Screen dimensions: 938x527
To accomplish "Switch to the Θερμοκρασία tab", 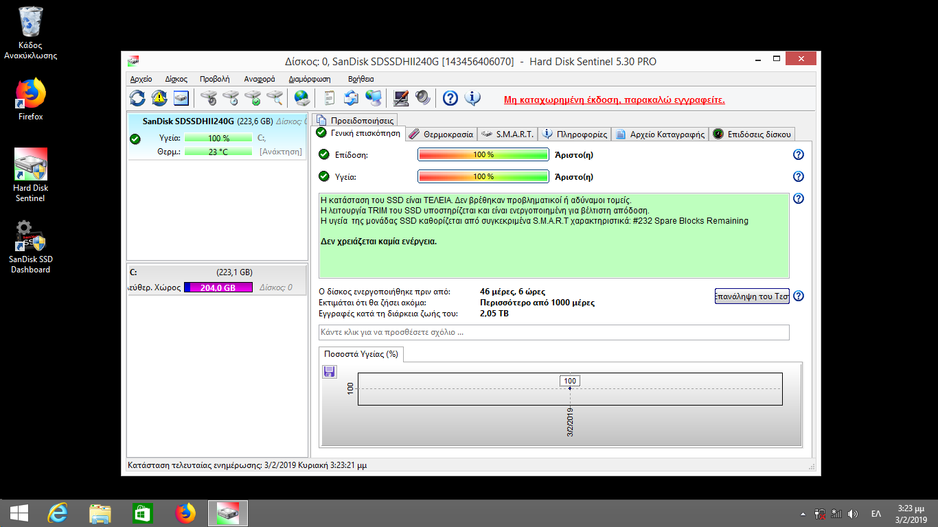I will [x=441, y=134].
